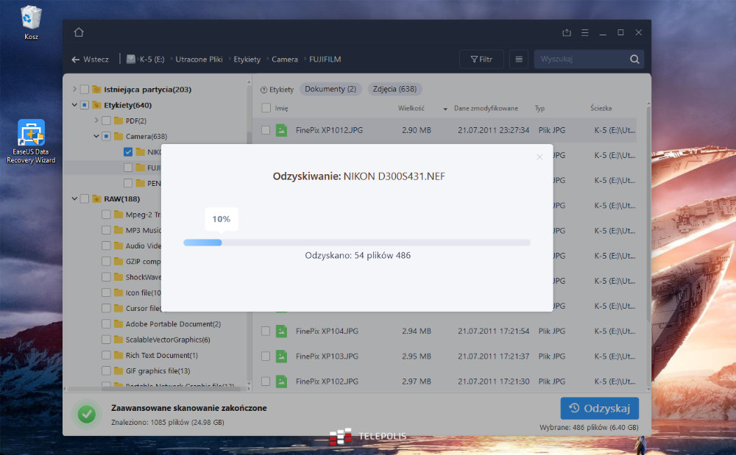The image size is (736, 455).
Task: Click the Odzyskaj recover button
Action: click(599, 408)
